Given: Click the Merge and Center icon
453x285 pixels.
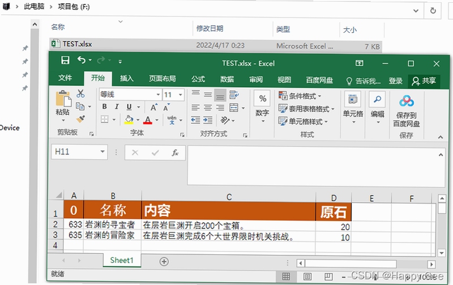Looking at the screenshot, I should pyautogui.click(x=234, y=108).
